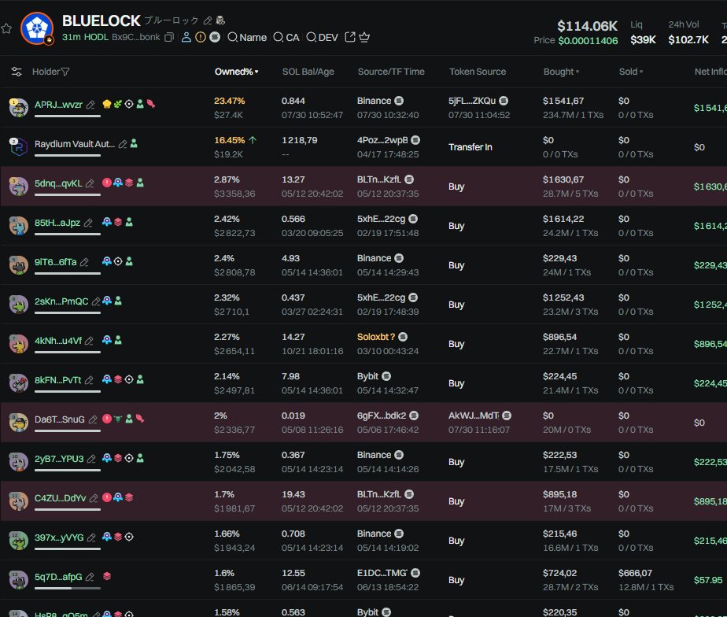Image resolution: width=727 pixels, height=617 pixels.
Task: Click the yellow warning icon in the header
Action: coord(201,37)
